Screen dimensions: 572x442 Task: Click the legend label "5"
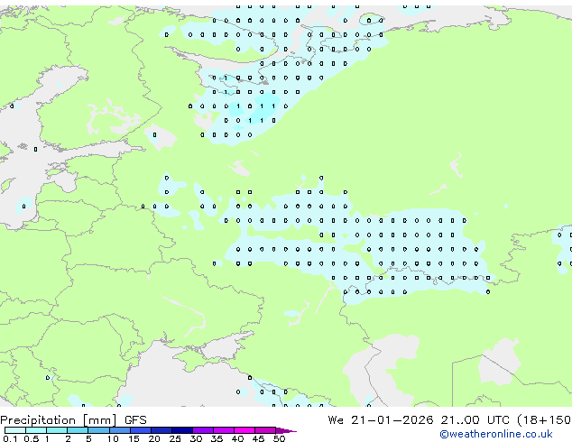tap(88, 438)
